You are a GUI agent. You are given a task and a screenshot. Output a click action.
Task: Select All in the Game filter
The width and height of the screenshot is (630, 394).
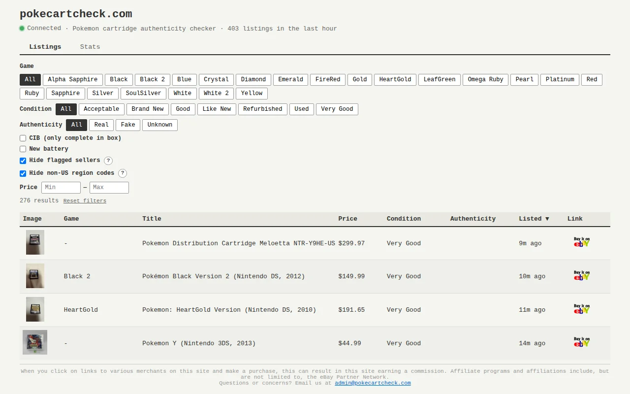tap(30, 80)
